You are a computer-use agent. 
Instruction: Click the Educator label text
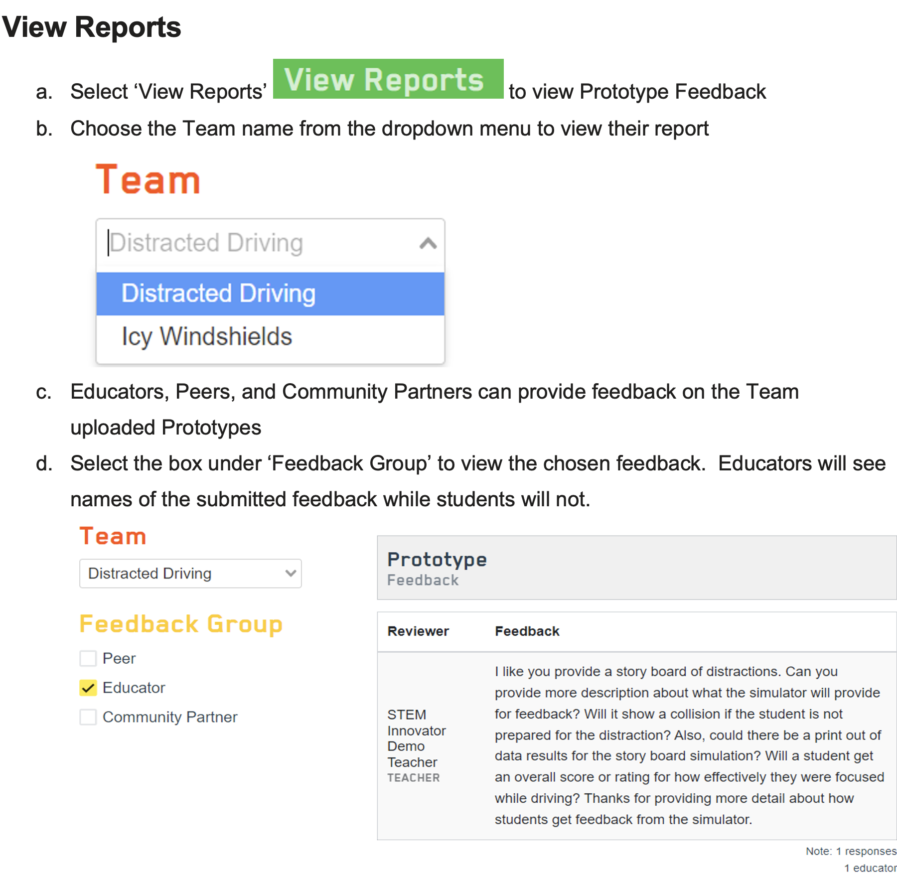click(134, 688)
